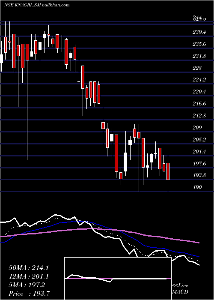
Task: Select the 193.8 price axis label
Action: coord(199,175)
